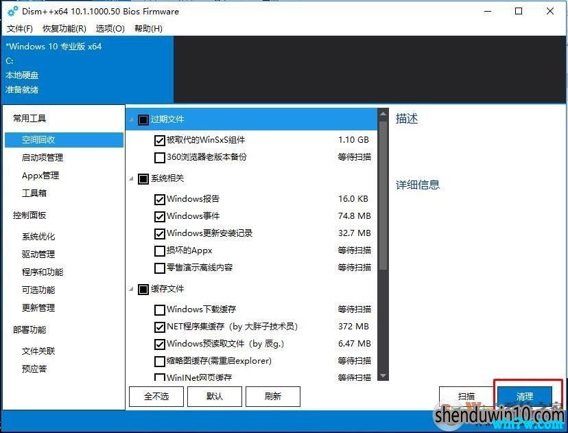Click the Dism++ gear icon in title bar
The image size is (568, 433).
coord(13,11)
